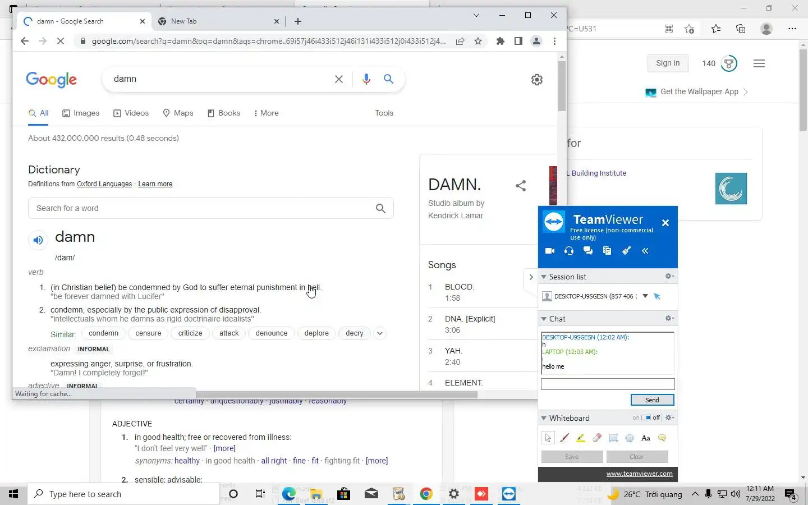Select whiteboard ellipse tool
This screenshot has height=505, width=808.
[x=630, y=438]
